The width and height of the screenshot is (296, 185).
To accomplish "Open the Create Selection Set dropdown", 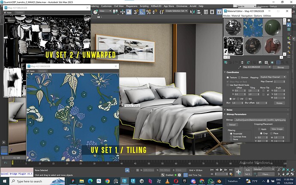I will [176, 11].
